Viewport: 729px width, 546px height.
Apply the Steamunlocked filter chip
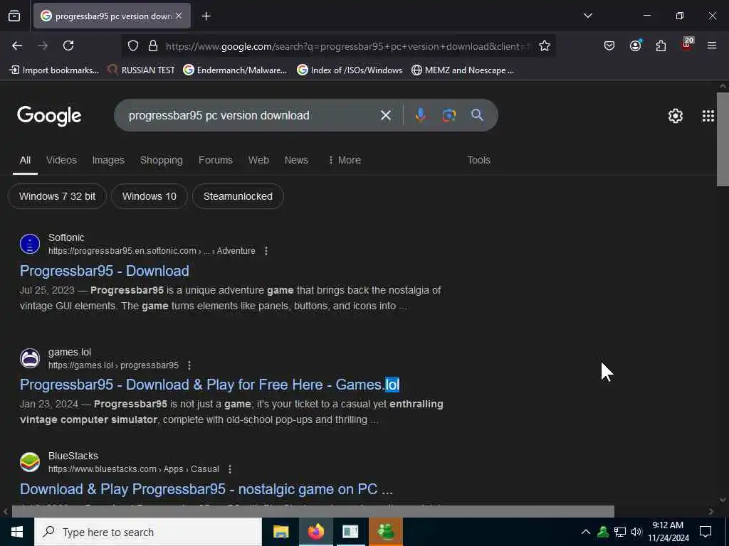tap(238, 196)
